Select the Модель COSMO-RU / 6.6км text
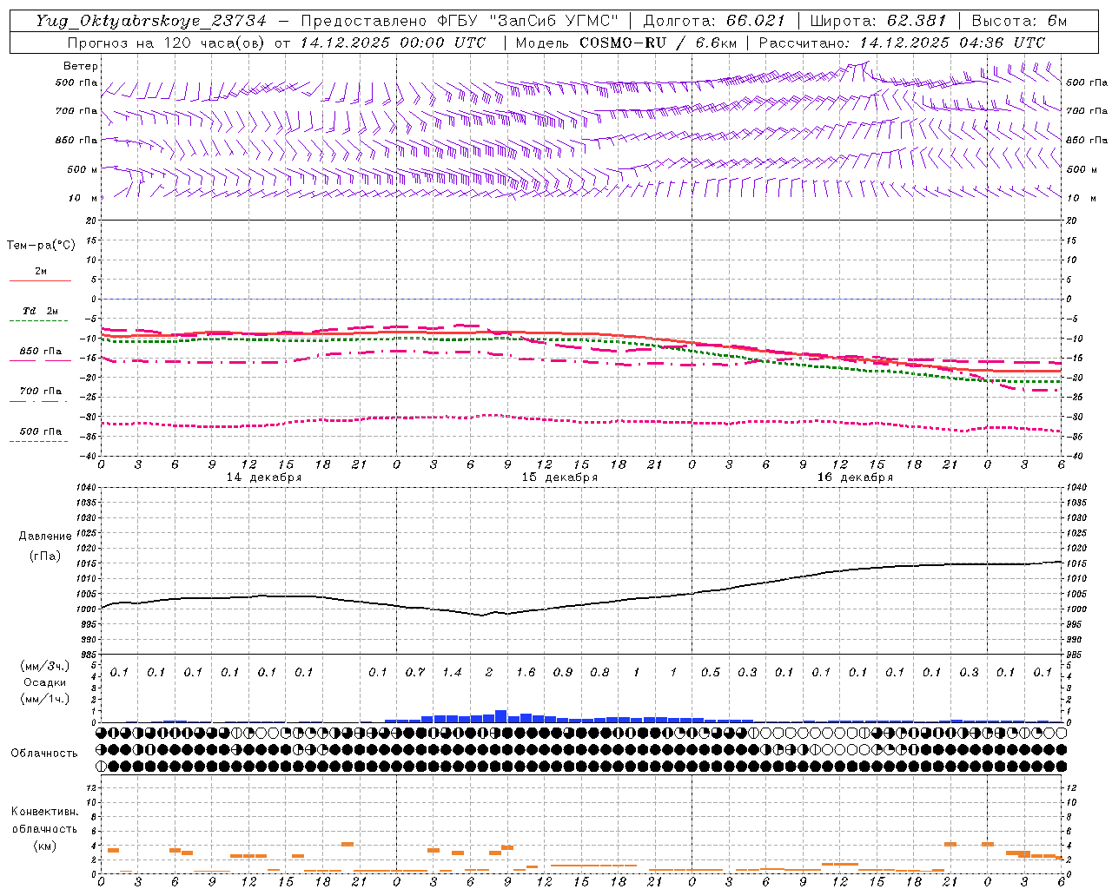Viewport: 1112px width, 889px height. [x=626, y=43]
